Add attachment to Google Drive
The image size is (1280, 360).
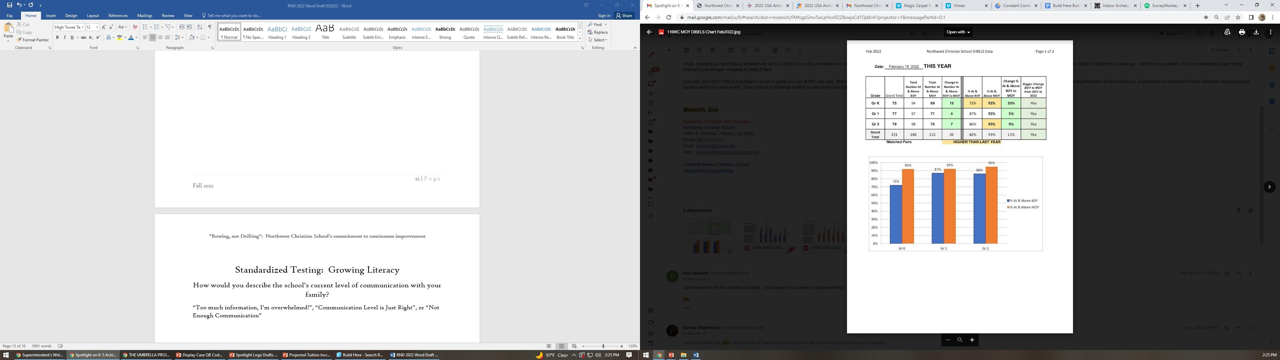pyautogui.click(x=1227, y=32)
